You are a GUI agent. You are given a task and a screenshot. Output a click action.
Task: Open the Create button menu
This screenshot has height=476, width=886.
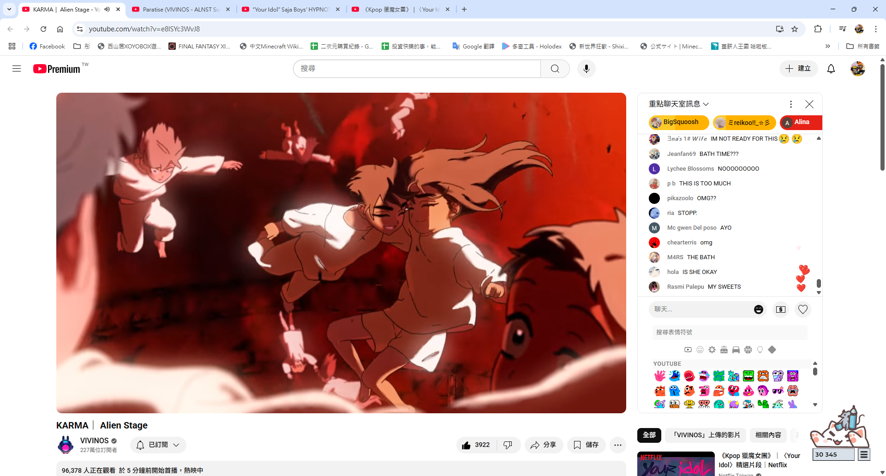coord(799,69)
